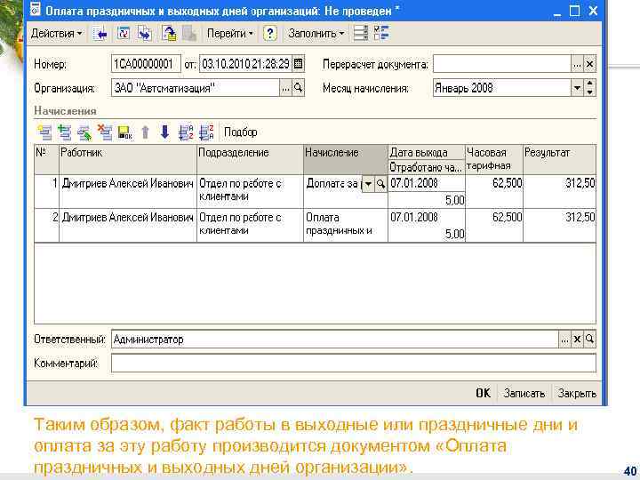Image resolution: width=640 pixels, height=480 pixels.
Task: Sort rows ascending A-Z
Action: [186, 132]
